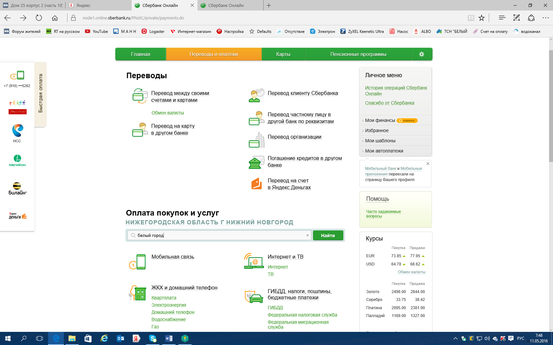Image resolution: width=553 pixels, height=345 pixels.
Task: Click the browser refresh icon
Action: [39, 18]
